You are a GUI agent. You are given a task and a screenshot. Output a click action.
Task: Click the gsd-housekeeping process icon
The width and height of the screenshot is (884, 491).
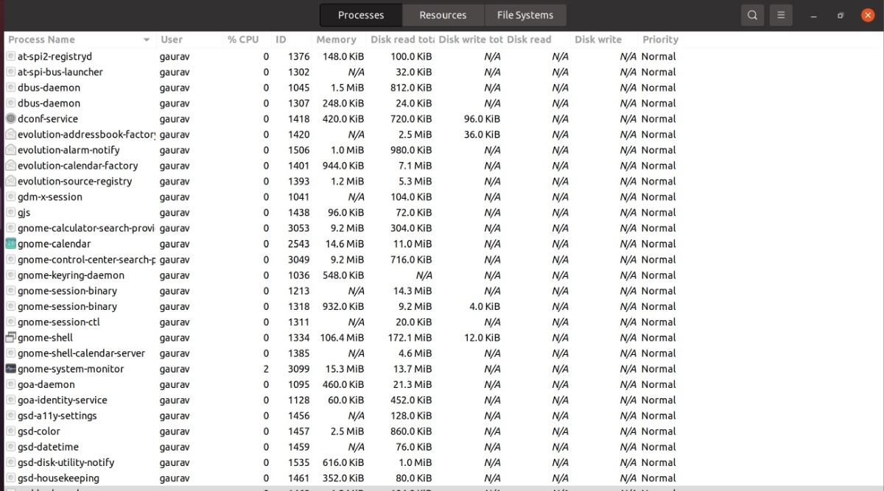click(10, 478)
